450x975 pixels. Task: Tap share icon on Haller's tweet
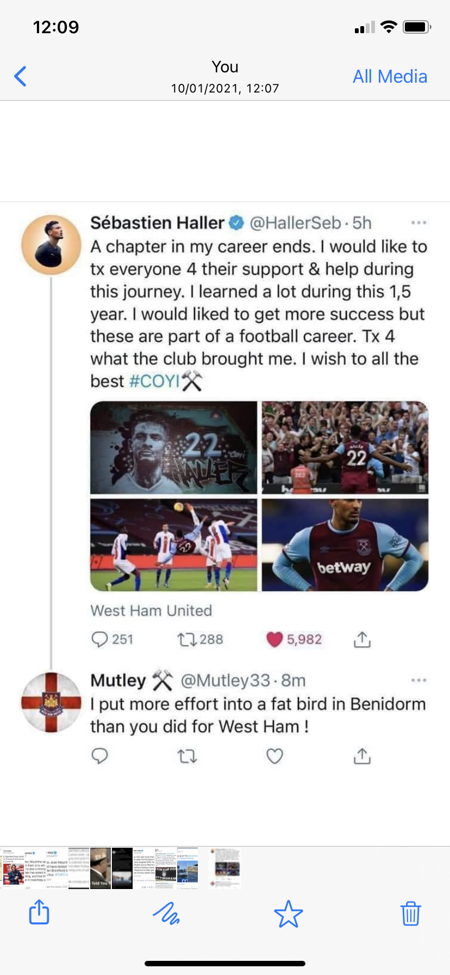[x=362, y=640]
